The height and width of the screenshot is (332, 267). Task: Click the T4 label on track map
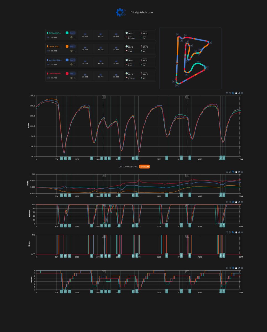point(210,42)
